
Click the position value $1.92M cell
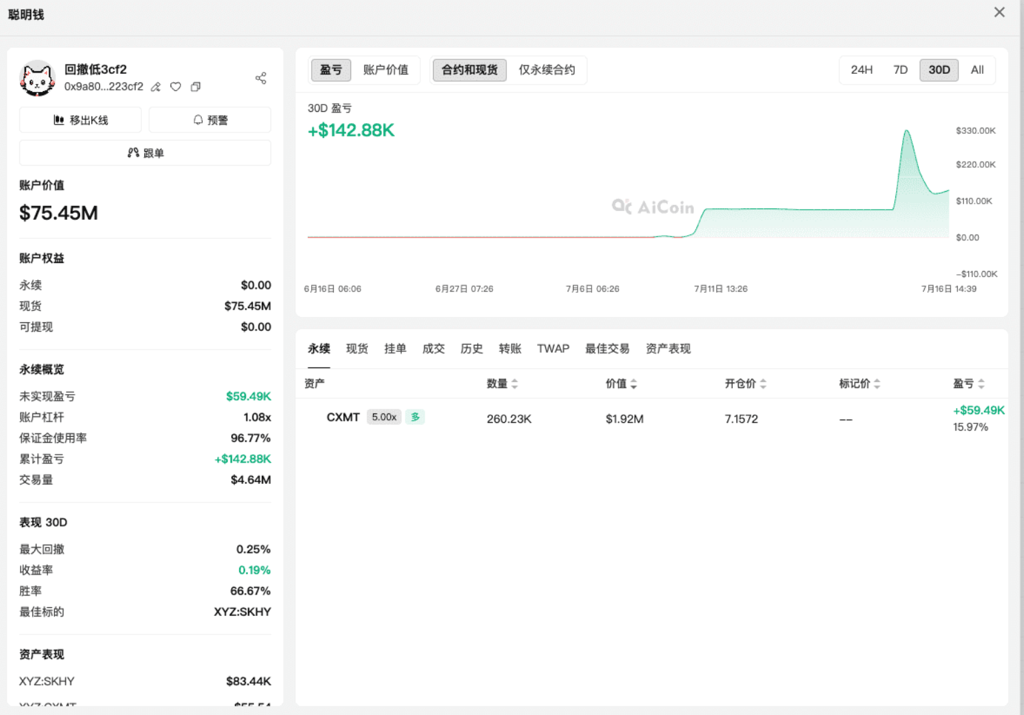(x=624, y=419)
